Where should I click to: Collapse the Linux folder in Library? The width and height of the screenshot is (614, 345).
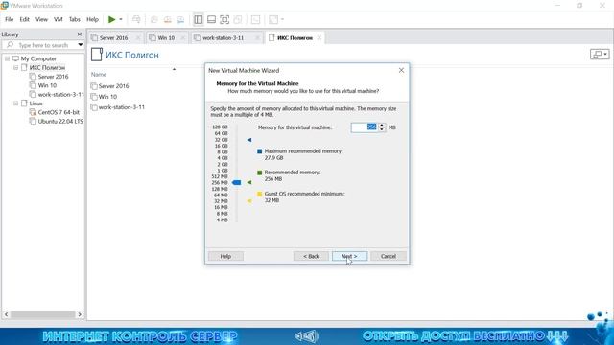pyautogui.click(x=16, y=103)
